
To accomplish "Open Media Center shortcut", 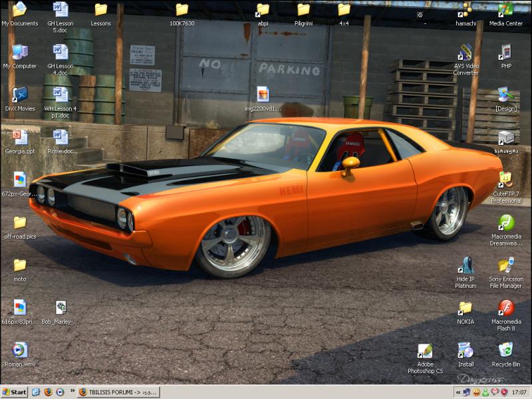I will 506,14.
